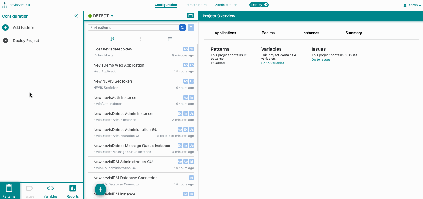This screenshot has height=199, width=423.
Task: Open the table view icon next to DETECT
Action: click(191, 16)
